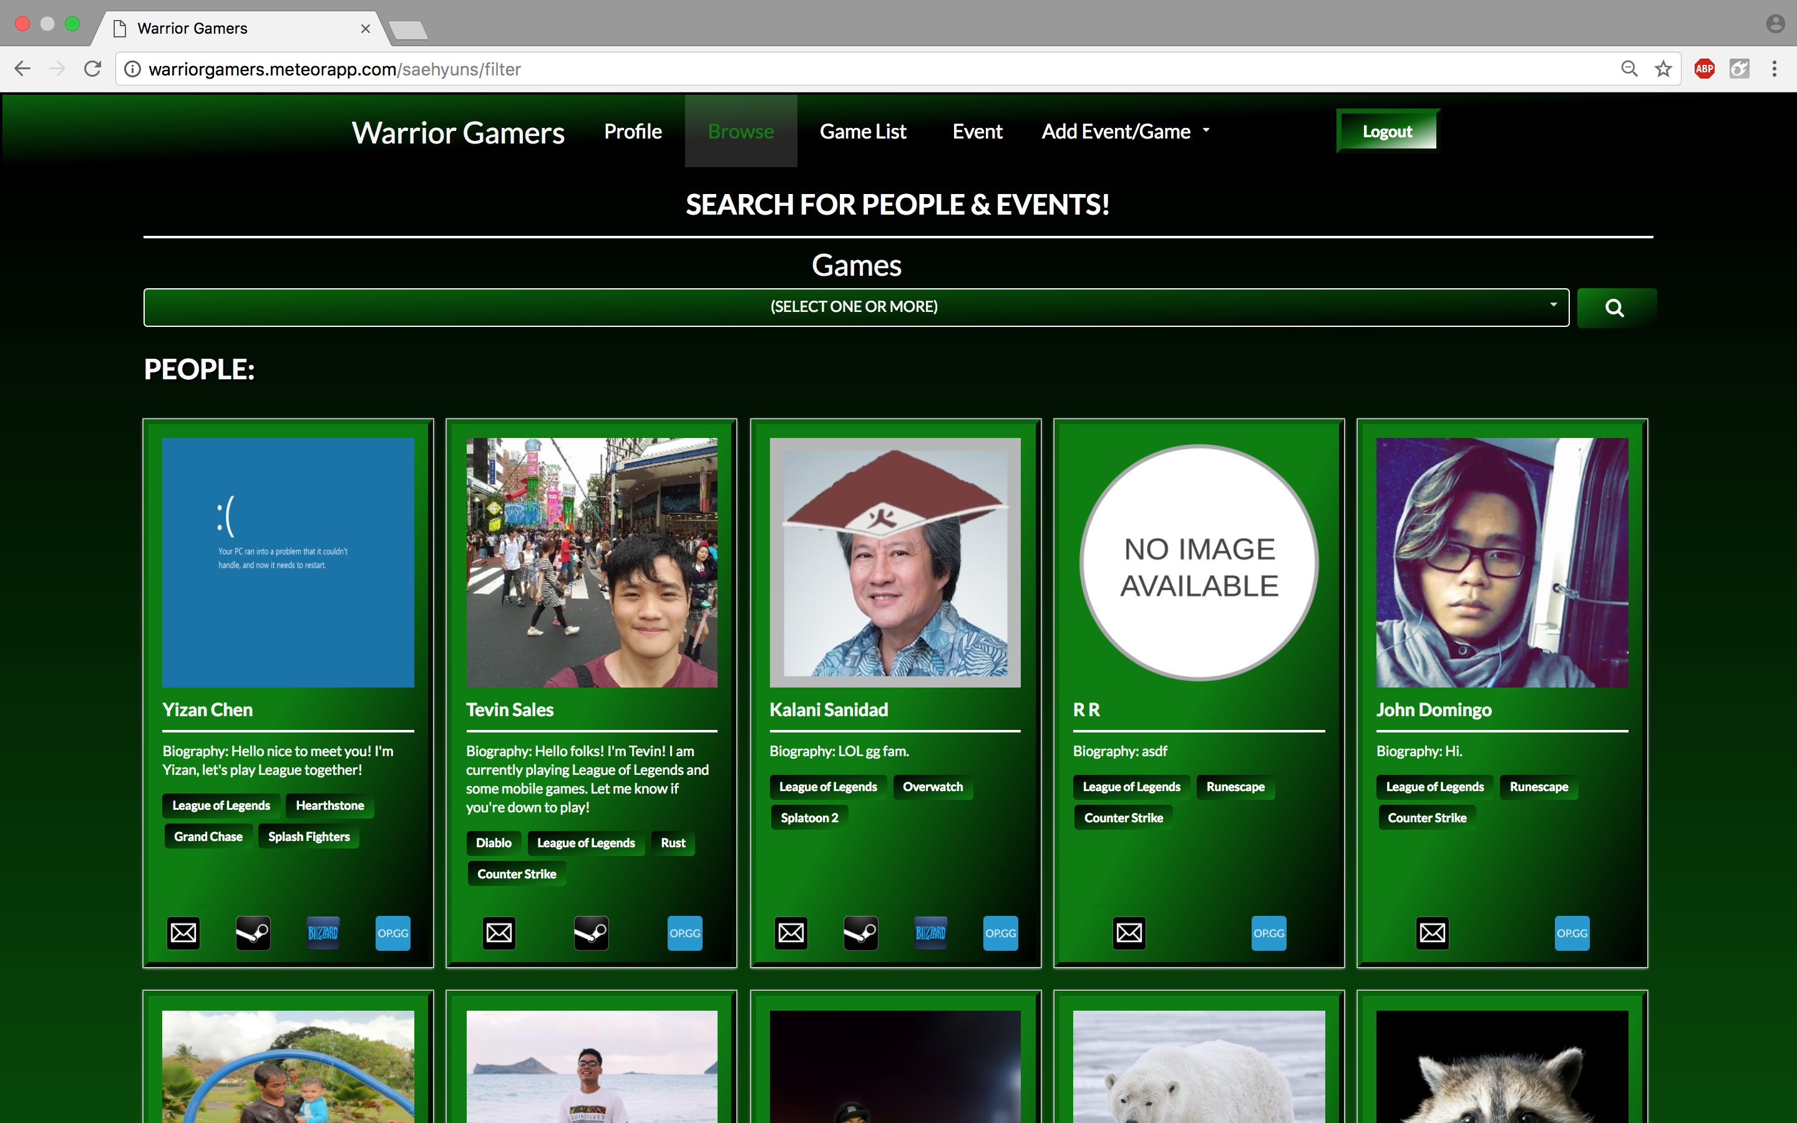Open Kalani Sanidad's Blizzard icon
Viewport: 1797px width, 1123px height.
click(930, 933)
